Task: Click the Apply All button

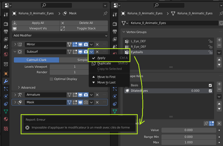Action: pos(36,23)
